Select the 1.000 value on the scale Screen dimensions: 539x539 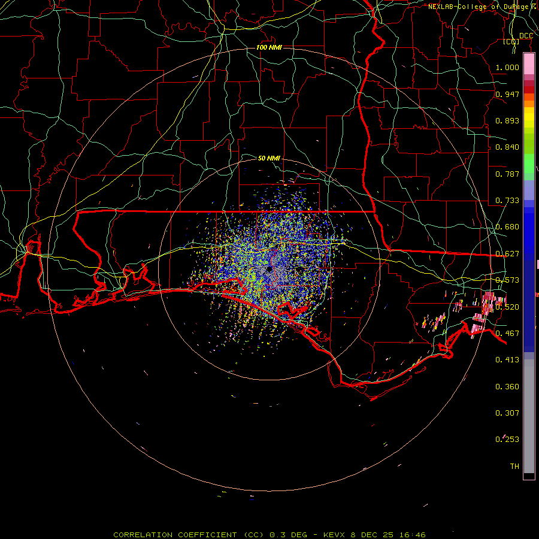pyautogui.click(x=507, y=67)
